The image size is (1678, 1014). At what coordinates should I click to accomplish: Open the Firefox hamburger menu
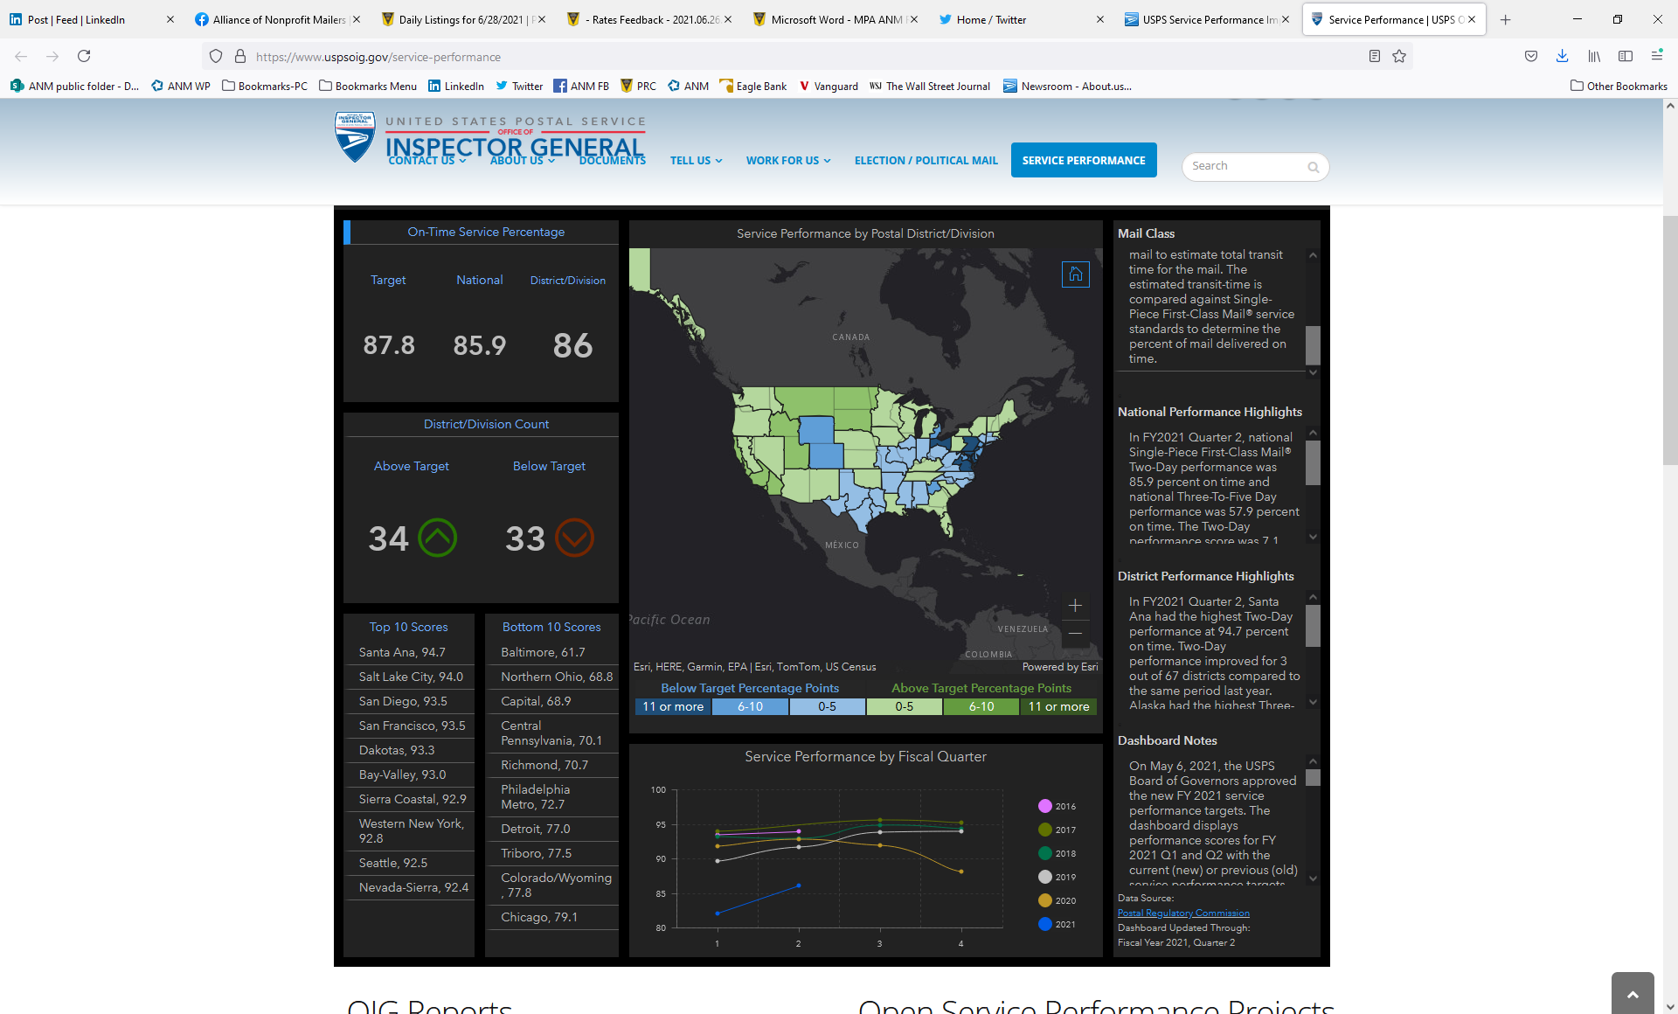tap(1656, 57)
